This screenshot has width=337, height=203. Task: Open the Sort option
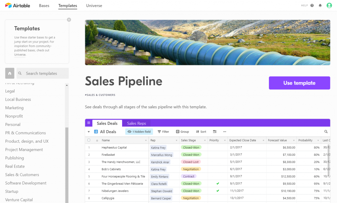coord(201,132)
